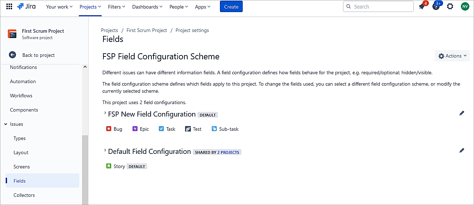
Task: Click the NV user avatar
Action: (465, 6)
